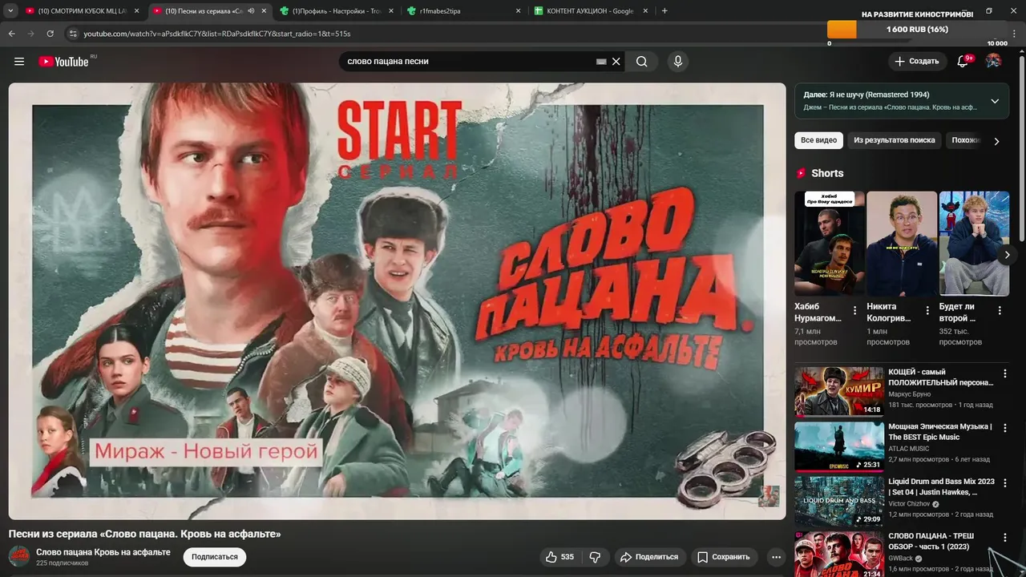Click the main video player
1026x577 pixels.
[x=397, y=301]
